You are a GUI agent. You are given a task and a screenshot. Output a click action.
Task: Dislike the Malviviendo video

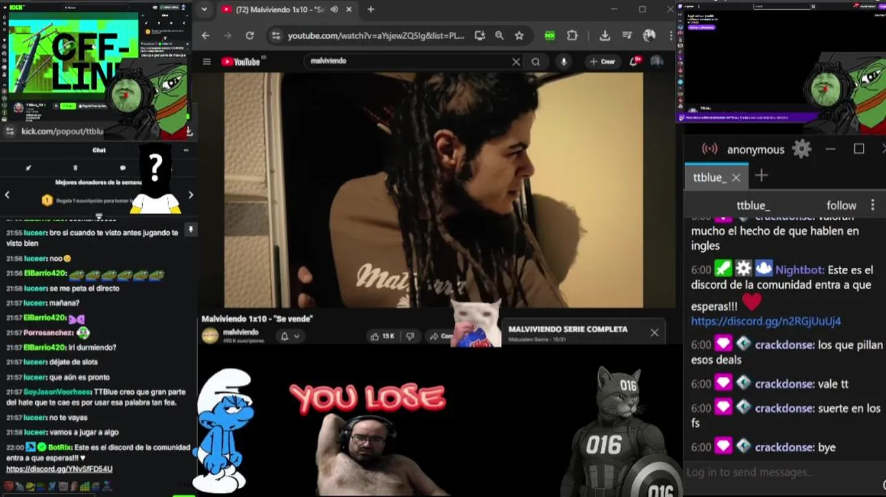coord(410,336)
